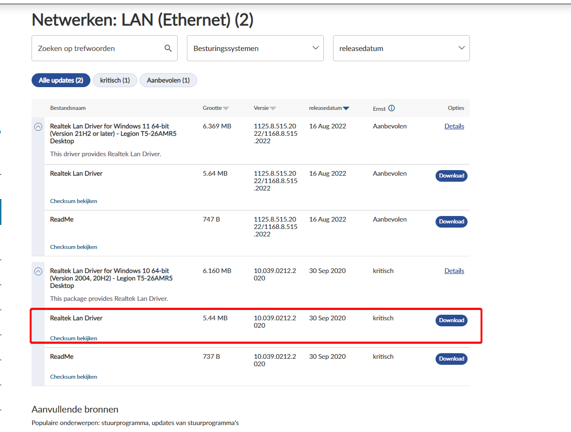Sort by releasedatum column arrow

346,108
